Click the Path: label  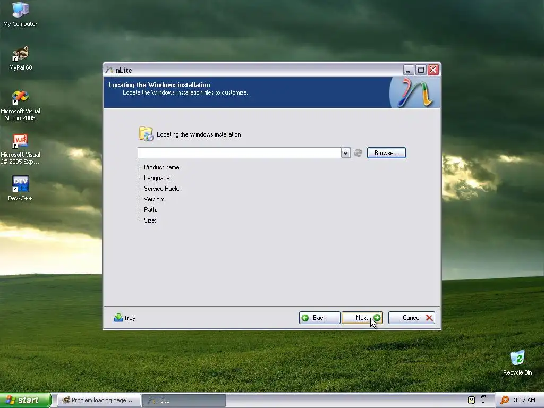click(x=150, y=209)
